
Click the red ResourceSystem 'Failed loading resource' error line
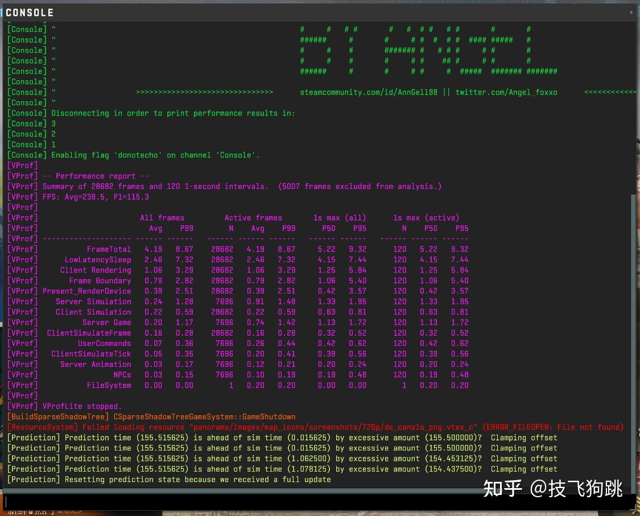[x=316, y=427]
